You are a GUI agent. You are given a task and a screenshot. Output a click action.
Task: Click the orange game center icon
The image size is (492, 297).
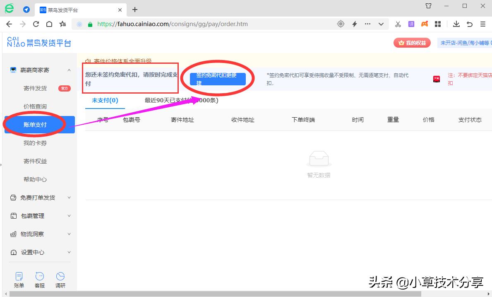pyautogui.click(x=424, y=24)
